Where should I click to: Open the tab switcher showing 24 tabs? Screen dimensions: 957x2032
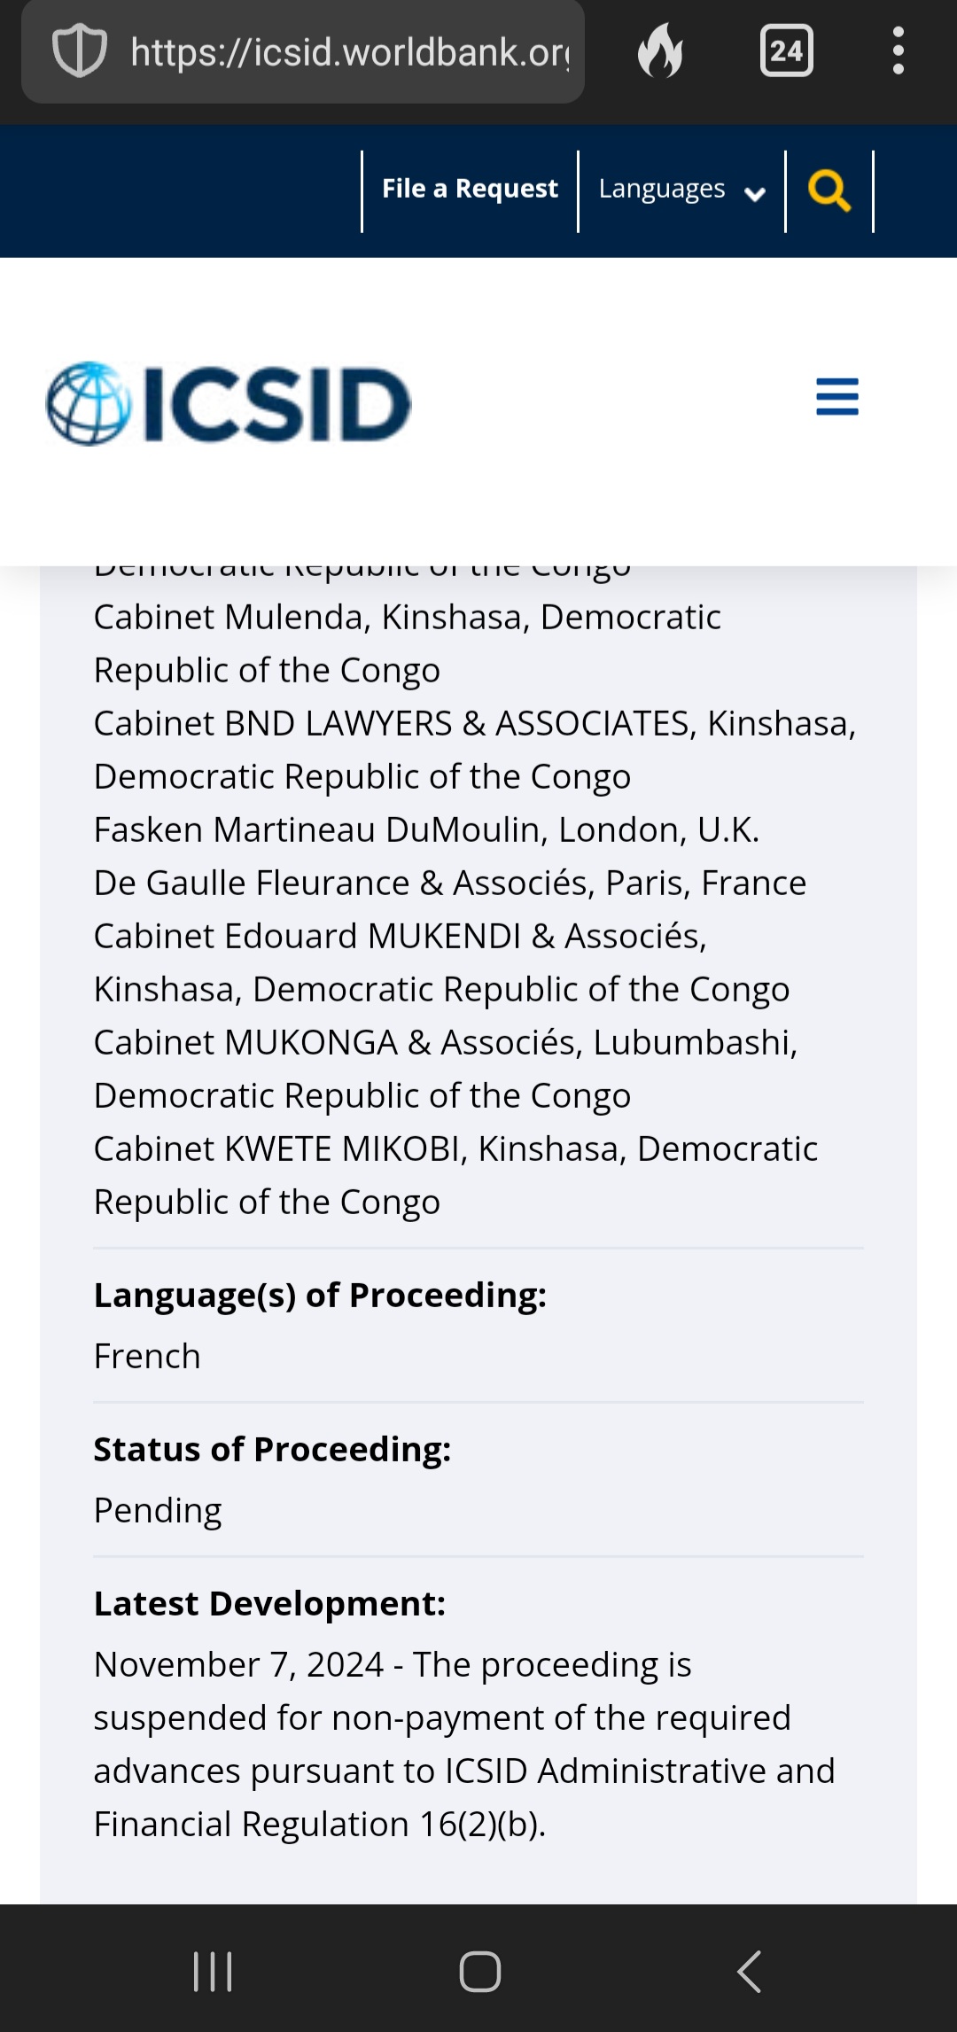click(787, 51)
